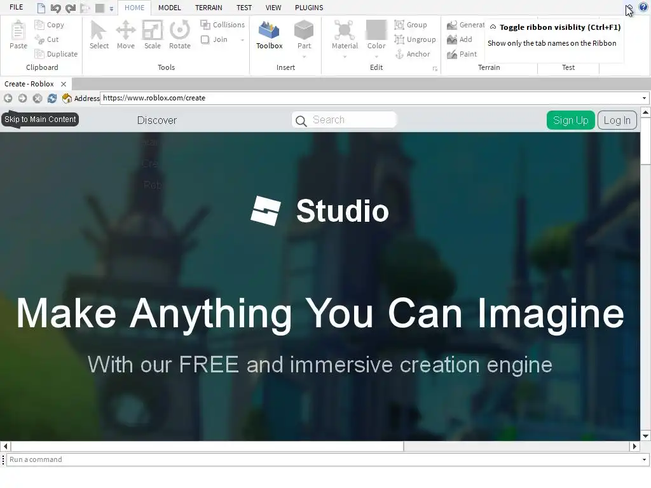Screen dimensions: 651x488
Task: Stop page loading with the Stop icon
Action: 38,98
